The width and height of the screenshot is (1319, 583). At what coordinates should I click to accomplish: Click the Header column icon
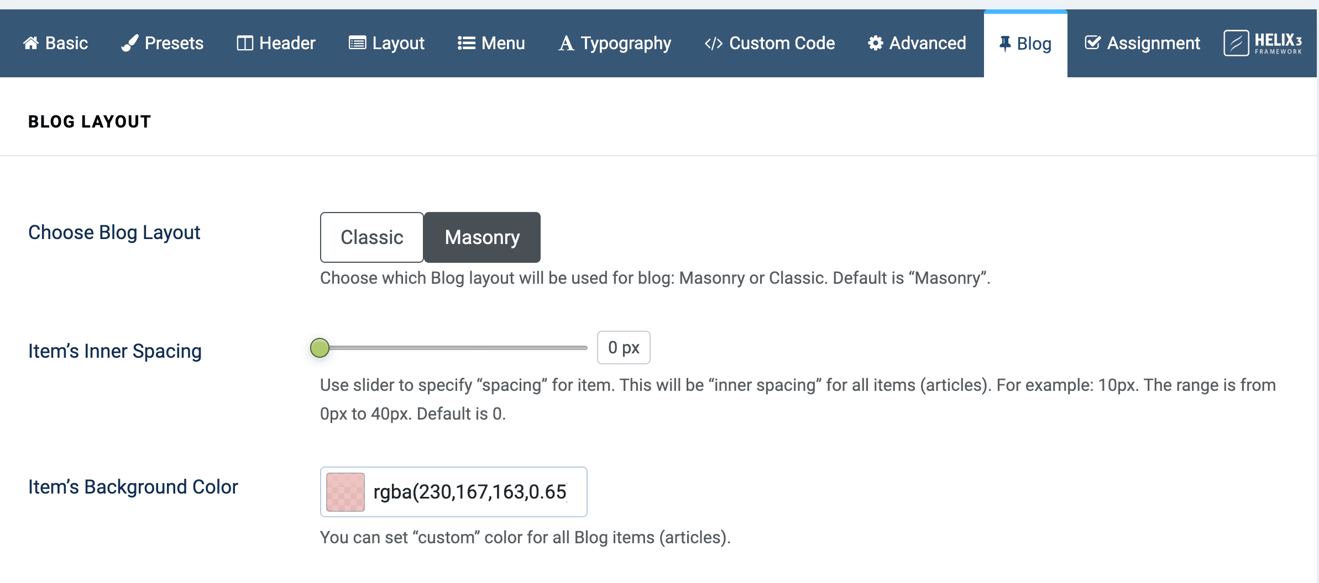tap(245, 43)
